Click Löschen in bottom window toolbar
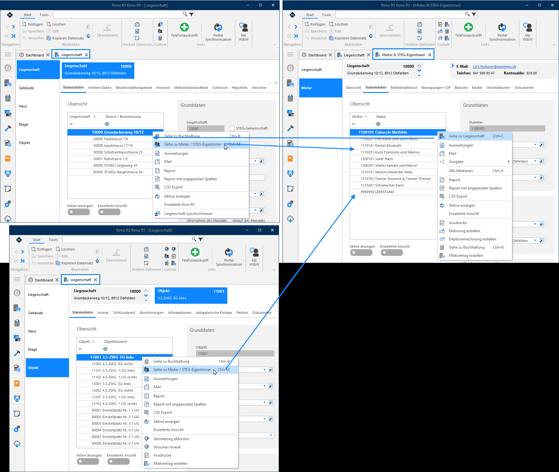Image resolution: width=559 pixels, height=472 pixels. [65, 249]
